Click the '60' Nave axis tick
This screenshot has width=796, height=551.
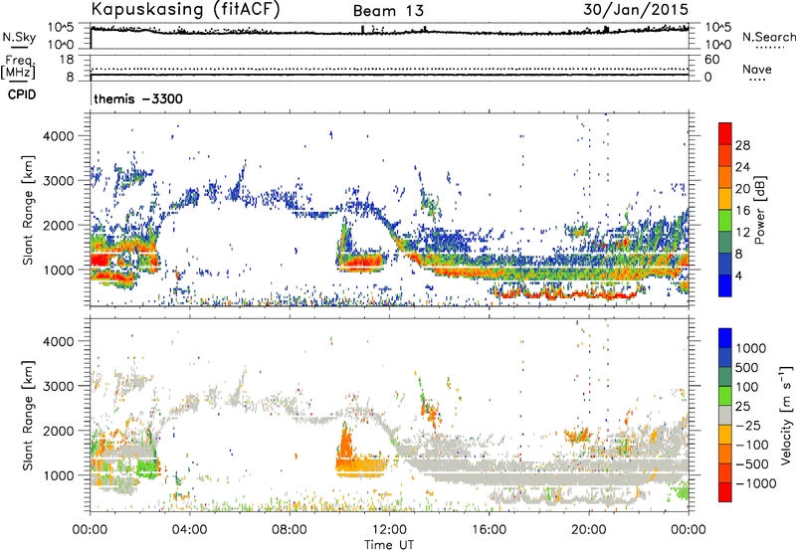(712, 60)
